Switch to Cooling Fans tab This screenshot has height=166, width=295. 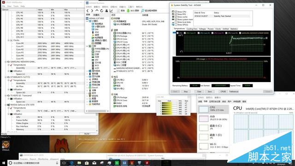(192, 29)
